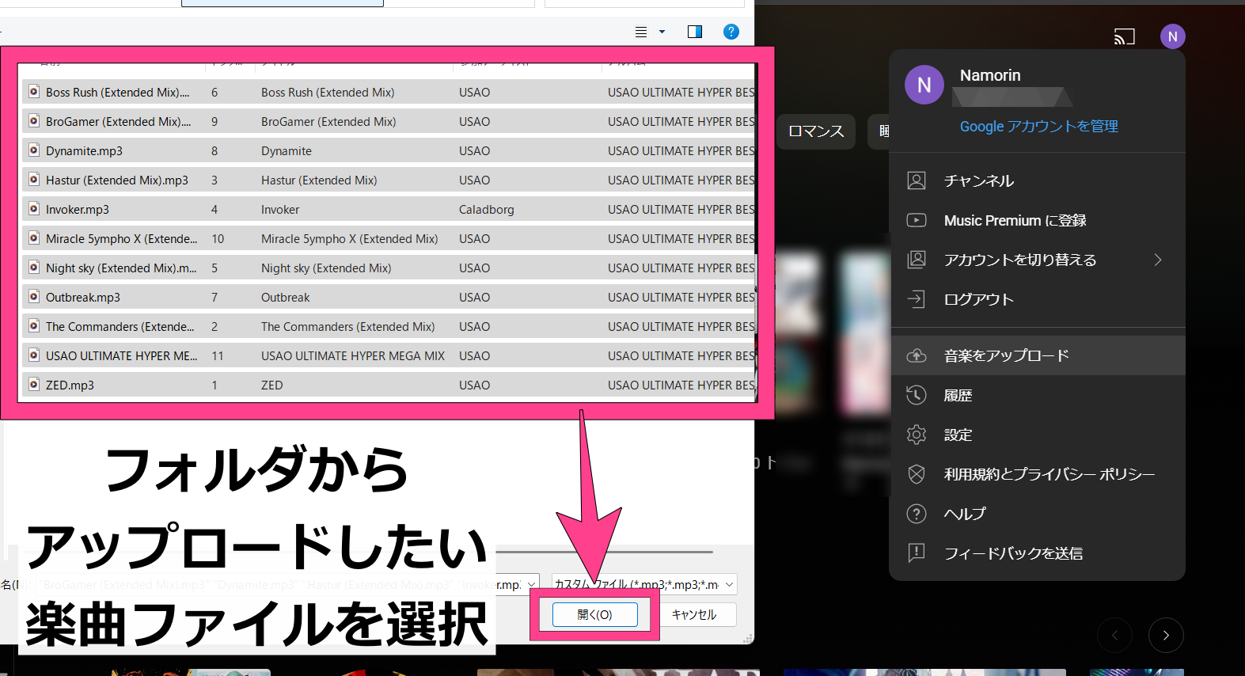Click the 開く(O) button
Screen dimensions: 1245x676
pyautogui.click(x=594, y=614)
